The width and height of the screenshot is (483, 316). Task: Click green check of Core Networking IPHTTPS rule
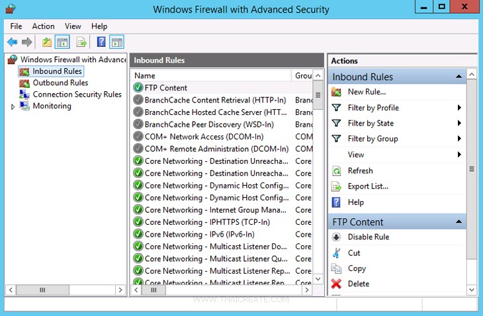(x=138, y=222)
